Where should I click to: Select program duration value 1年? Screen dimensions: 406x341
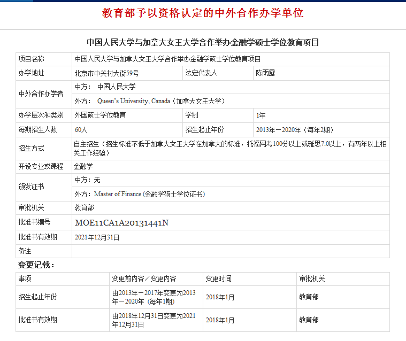point(261,115)
